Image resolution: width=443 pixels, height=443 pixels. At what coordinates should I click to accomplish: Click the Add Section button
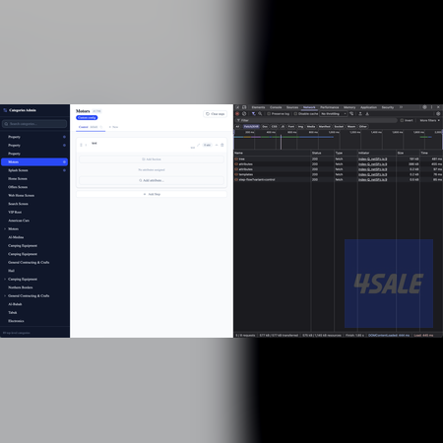click(152, 159)
